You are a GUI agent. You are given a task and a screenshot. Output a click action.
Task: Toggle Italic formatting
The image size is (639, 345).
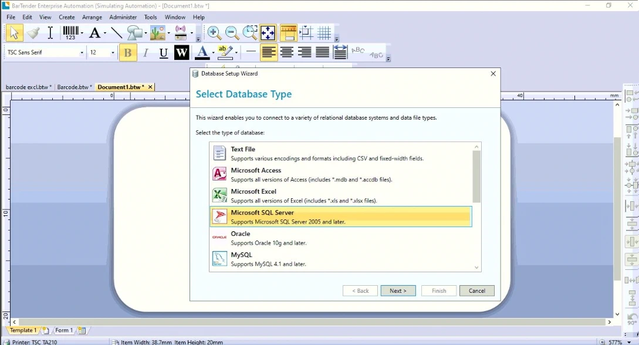pos(146,53)
